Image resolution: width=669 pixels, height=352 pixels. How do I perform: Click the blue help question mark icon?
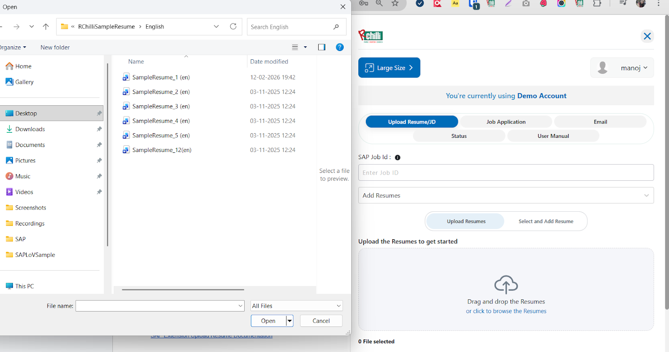pyautogui.click(x=340, y=47)
